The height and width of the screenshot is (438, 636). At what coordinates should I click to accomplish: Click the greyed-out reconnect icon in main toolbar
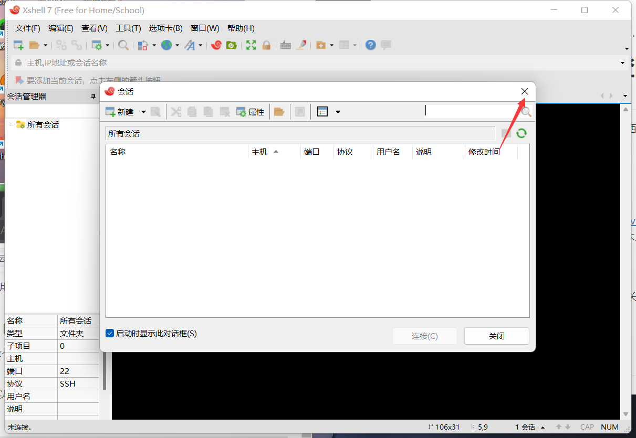[61, 45]
